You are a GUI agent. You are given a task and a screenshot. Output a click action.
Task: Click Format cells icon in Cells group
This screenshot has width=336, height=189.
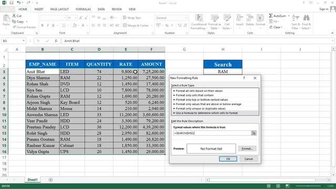tap(260, 18)
